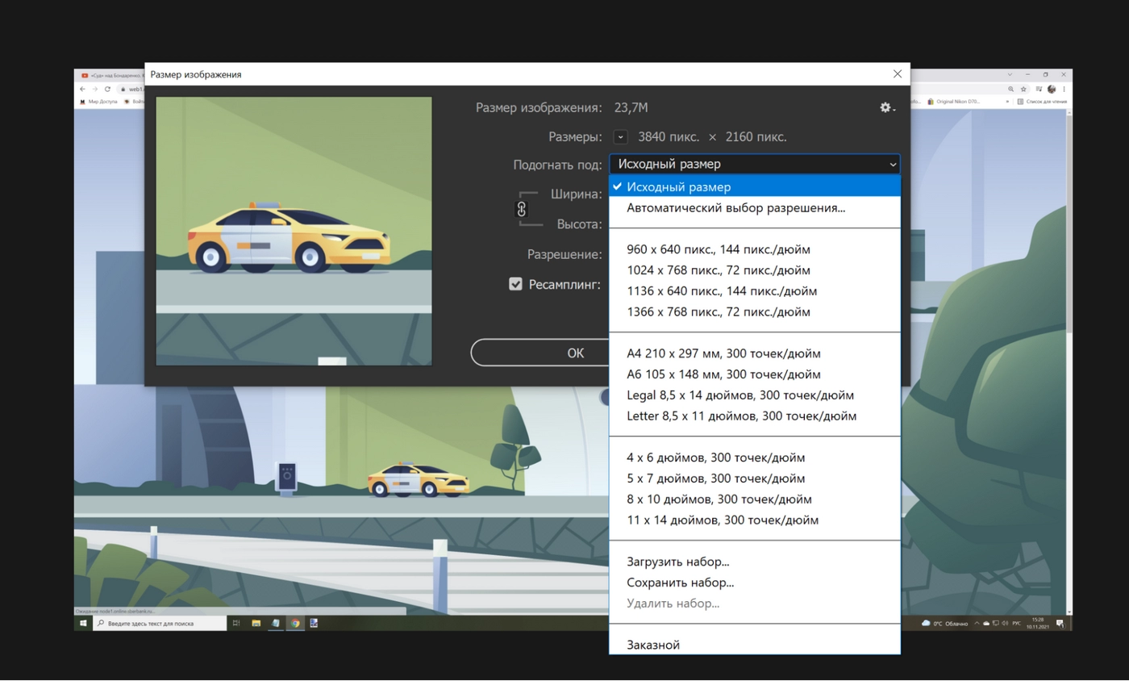This screenshot has height=681, width=1129.
Task: Click the taskbar clock showing 15:28
Action: [1037, 624]
